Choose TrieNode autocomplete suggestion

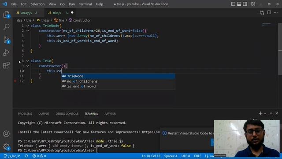(x=118, y=76)
